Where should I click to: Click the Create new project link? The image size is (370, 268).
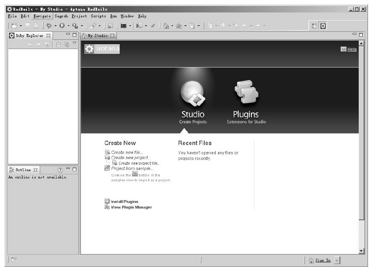click(128, 158)
